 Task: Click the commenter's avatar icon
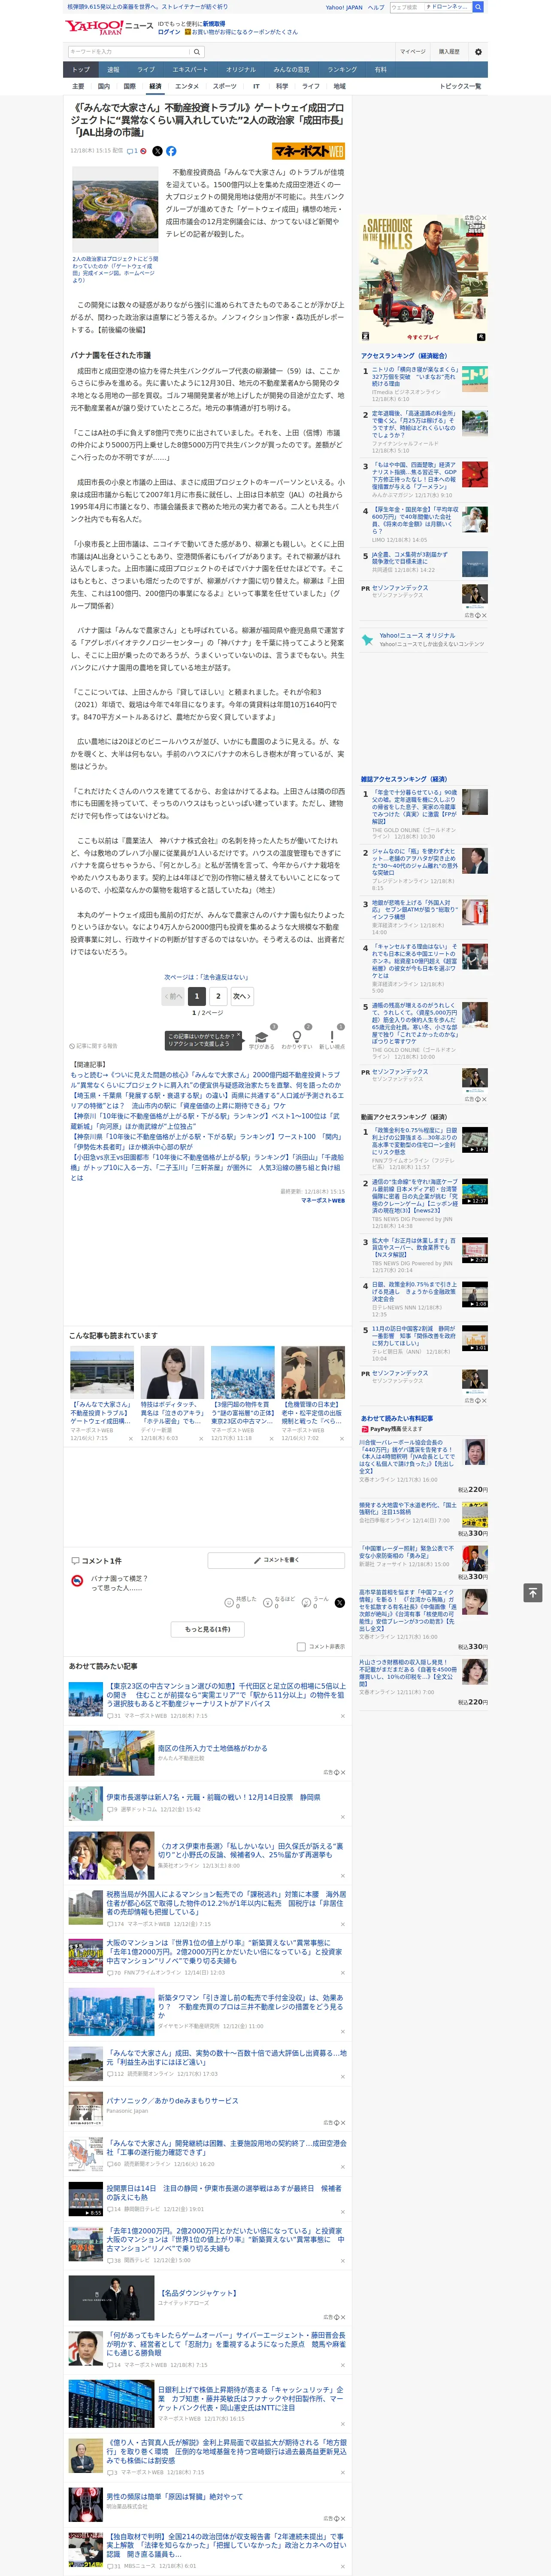pyautogui.click(x=77, y=1581)
